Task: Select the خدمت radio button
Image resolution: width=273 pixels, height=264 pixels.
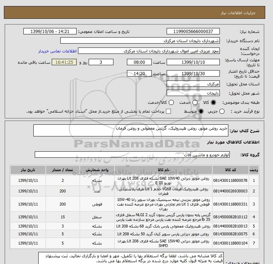Action: pyautogui.click(x=195, y=102)
